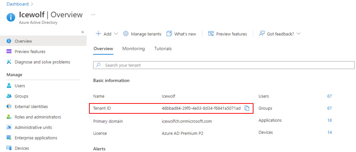Click the Icewolf name value
The height and width of the screenshot is (152, 356).
[x=168, y=96]
